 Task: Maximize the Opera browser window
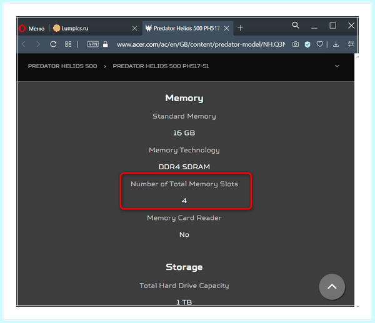coord(332,26)
